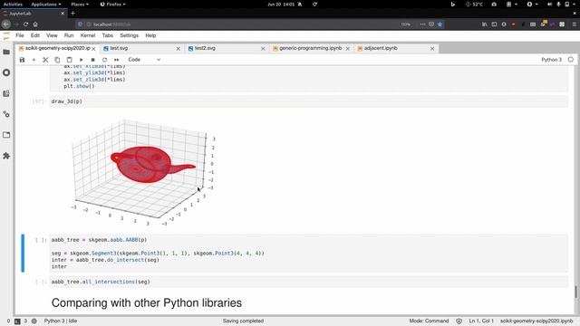The width and height of the screenshot is (580, 326).
Task: Open the Edit menu
Action: tap(35, 35)
